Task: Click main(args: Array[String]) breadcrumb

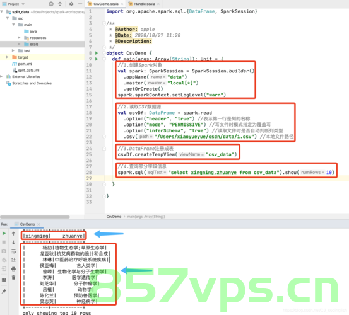Action: coord(146,217)
